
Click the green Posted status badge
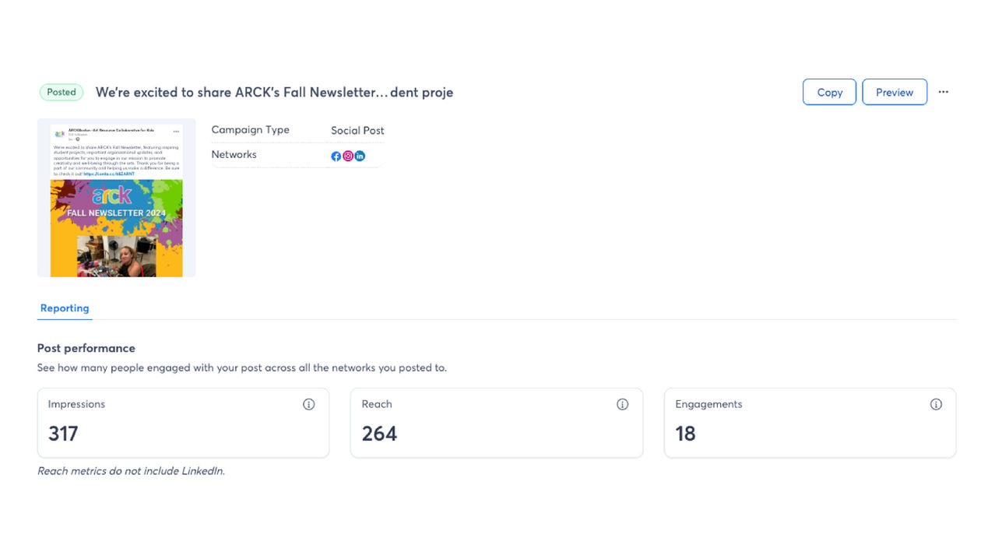[62, 92]
